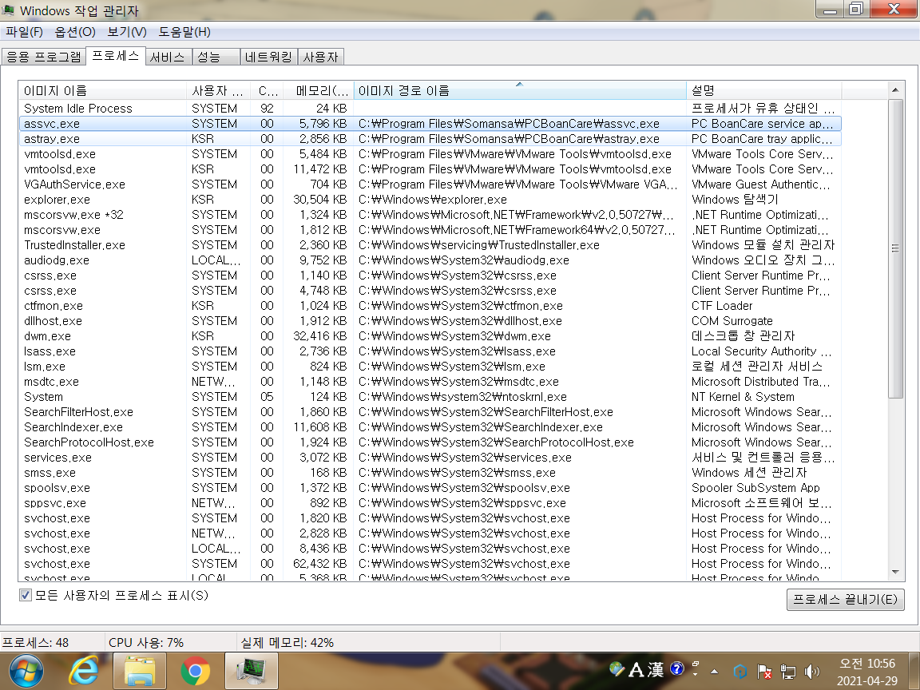Click scrollbar down arrow in process list
This screenshot has height=690, width=920.
click(894, 572)
